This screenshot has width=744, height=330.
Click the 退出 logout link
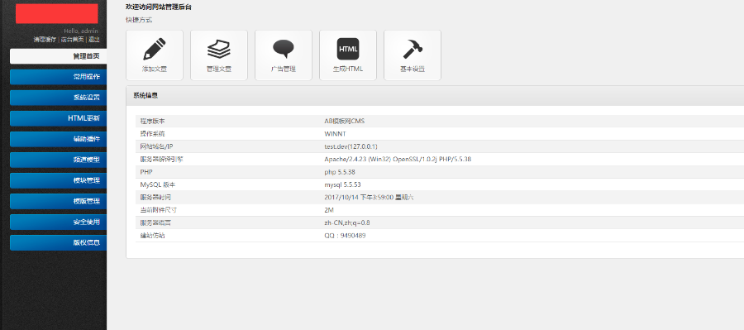(94, 40)
